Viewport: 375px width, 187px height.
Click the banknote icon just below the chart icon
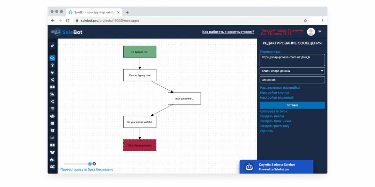click(52, 145)
